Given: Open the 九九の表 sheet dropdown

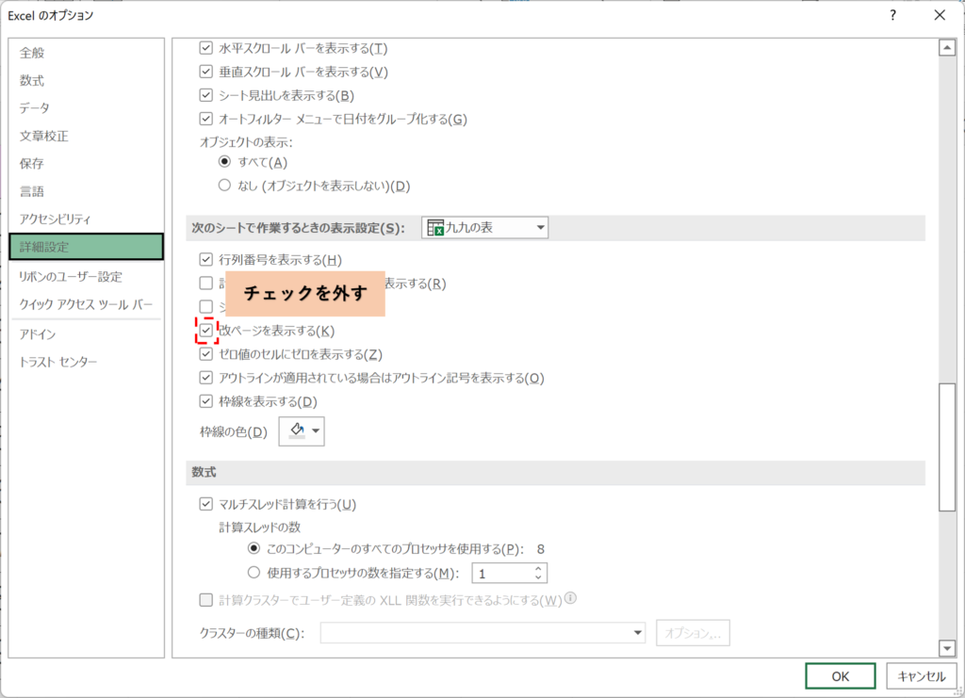Looking at the screenshot, I should coord(485,227).
